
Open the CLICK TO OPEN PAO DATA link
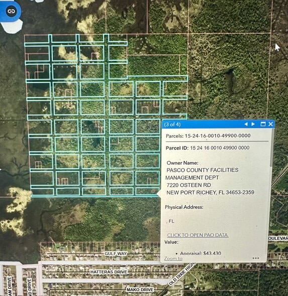(198, 235)
